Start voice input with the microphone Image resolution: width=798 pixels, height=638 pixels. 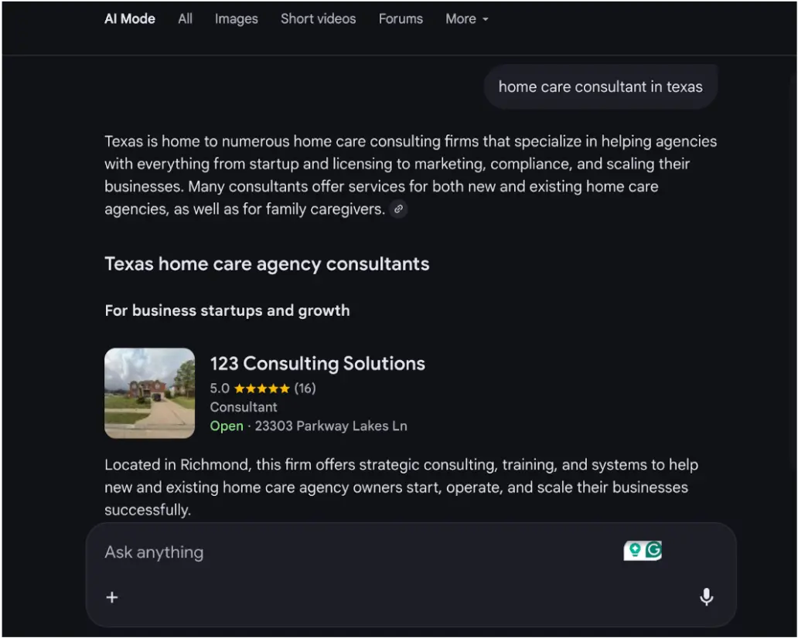point(706,597)
